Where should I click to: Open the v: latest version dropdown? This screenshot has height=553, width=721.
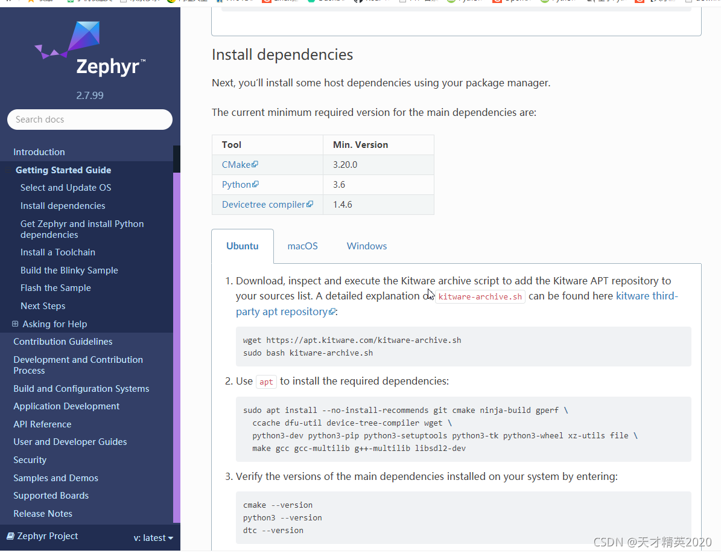click(x=153, y=538)
